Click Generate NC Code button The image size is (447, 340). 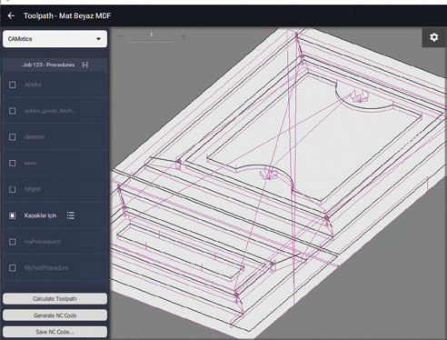[55, 315]
